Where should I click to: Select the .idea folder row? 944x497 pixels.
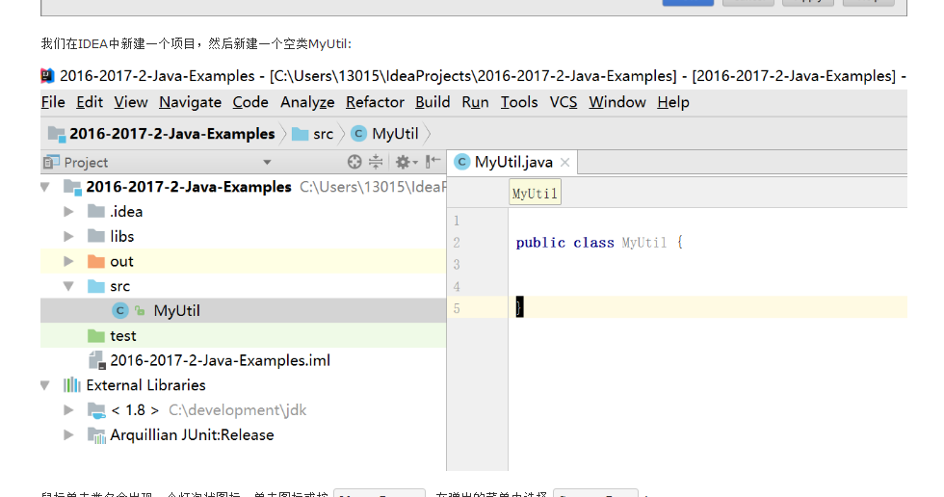pos(243,212)
